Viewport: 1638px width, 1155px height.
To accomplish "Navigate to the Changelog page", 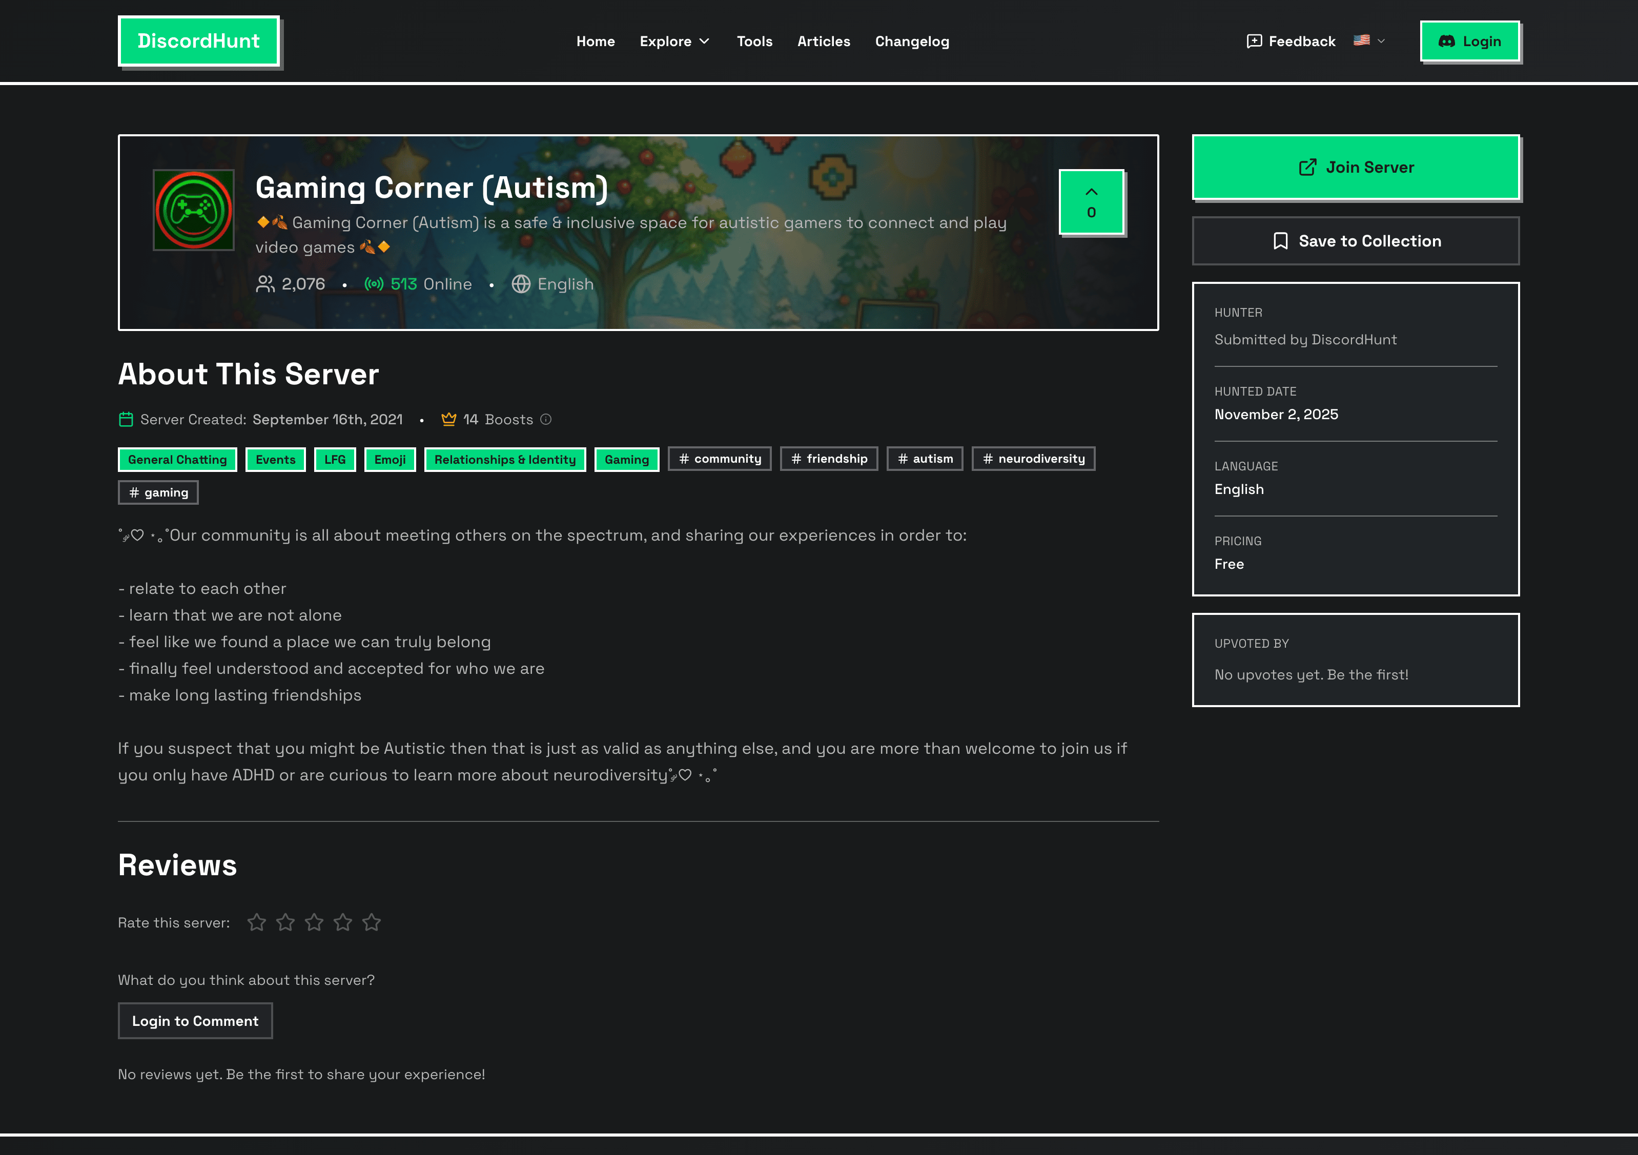I will [912, 42].
